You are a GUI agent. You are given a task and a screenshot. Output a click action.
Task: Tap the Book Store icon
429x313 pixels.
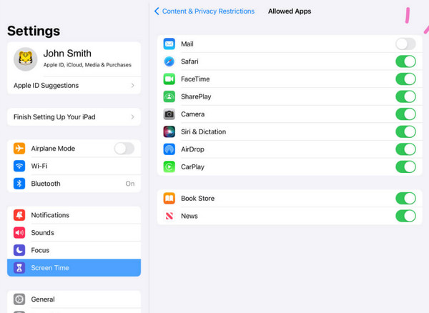point(169,198)
